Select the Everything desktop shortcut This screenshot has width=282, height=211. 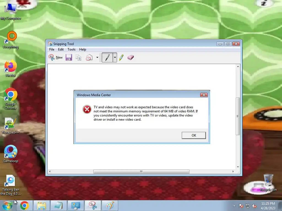click(x=11, y=40)
